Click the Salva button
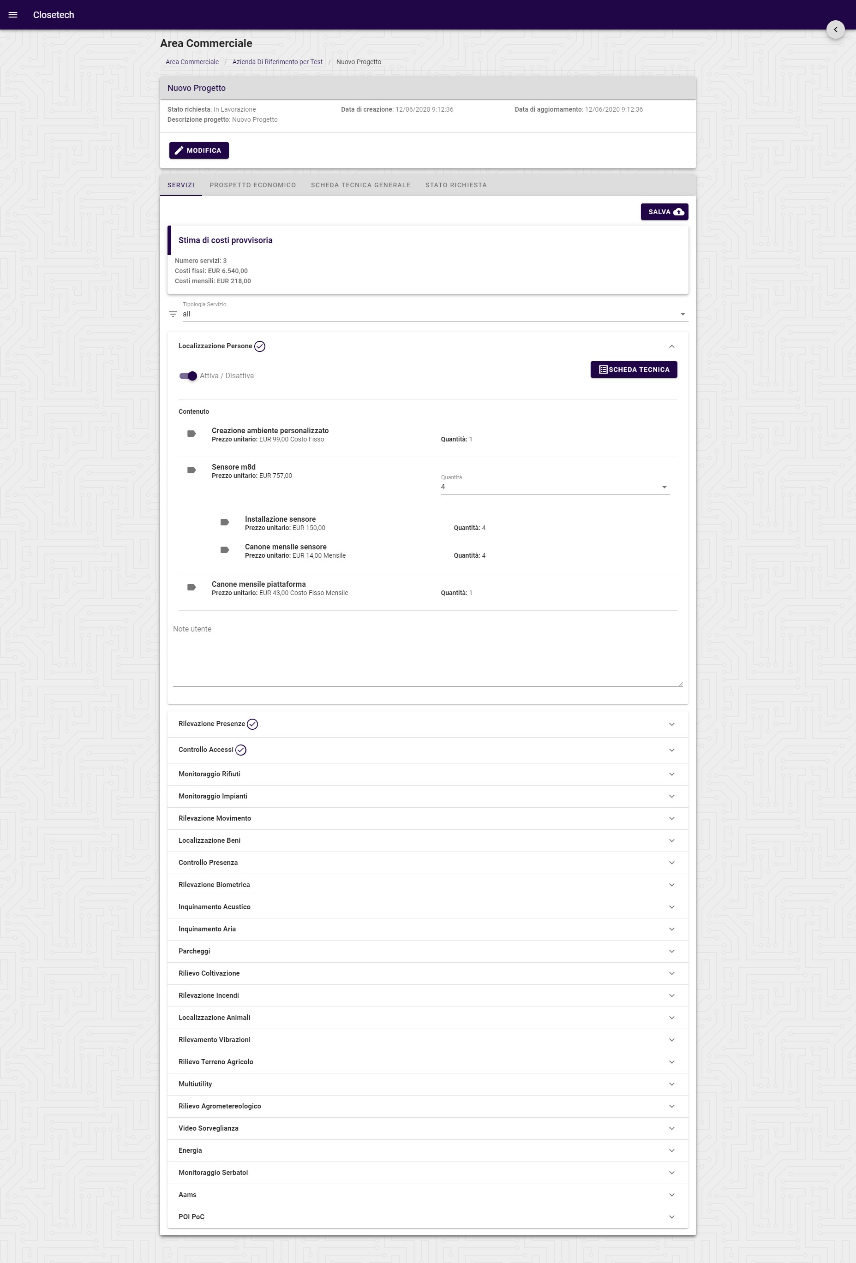Image resolution: width=856 pixels, height=1263 pixels. (x=664, y=212)
